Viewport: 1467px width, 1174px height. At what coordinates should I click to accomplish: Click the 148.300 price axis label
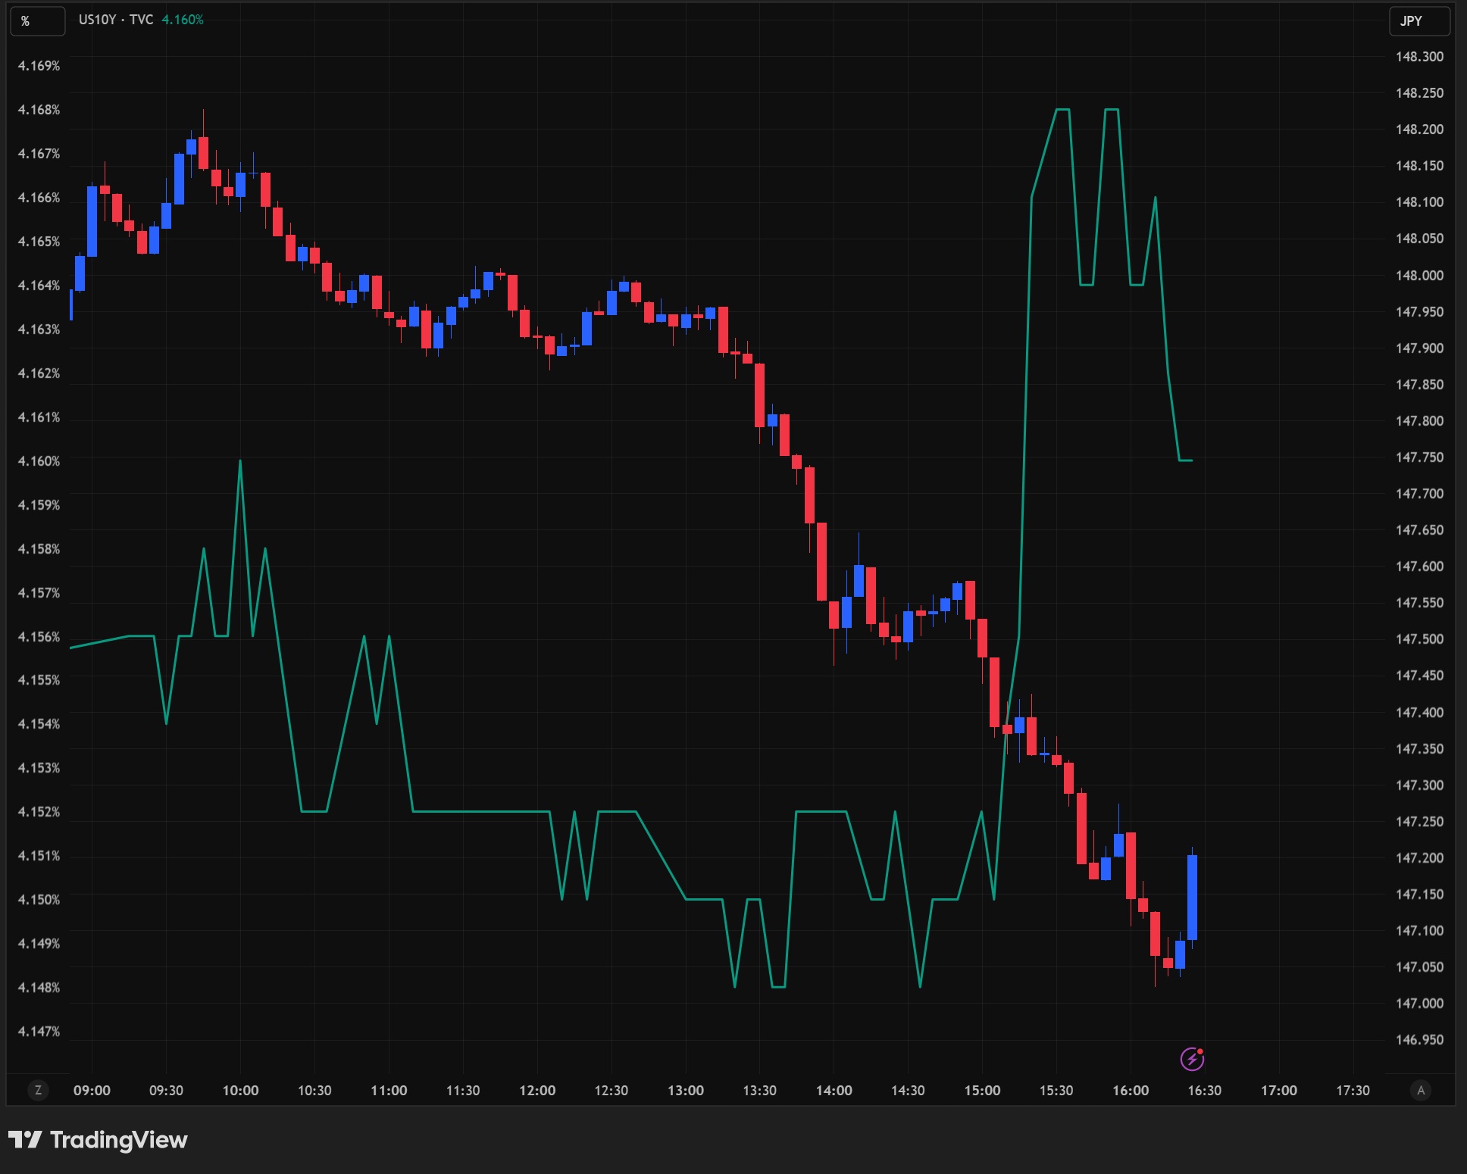[1419, 57]
